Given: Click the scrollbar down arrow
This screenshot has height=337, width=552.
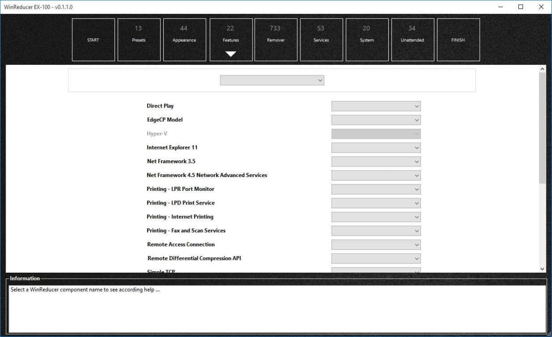Looking at the screenshot, I should (542, 269).
